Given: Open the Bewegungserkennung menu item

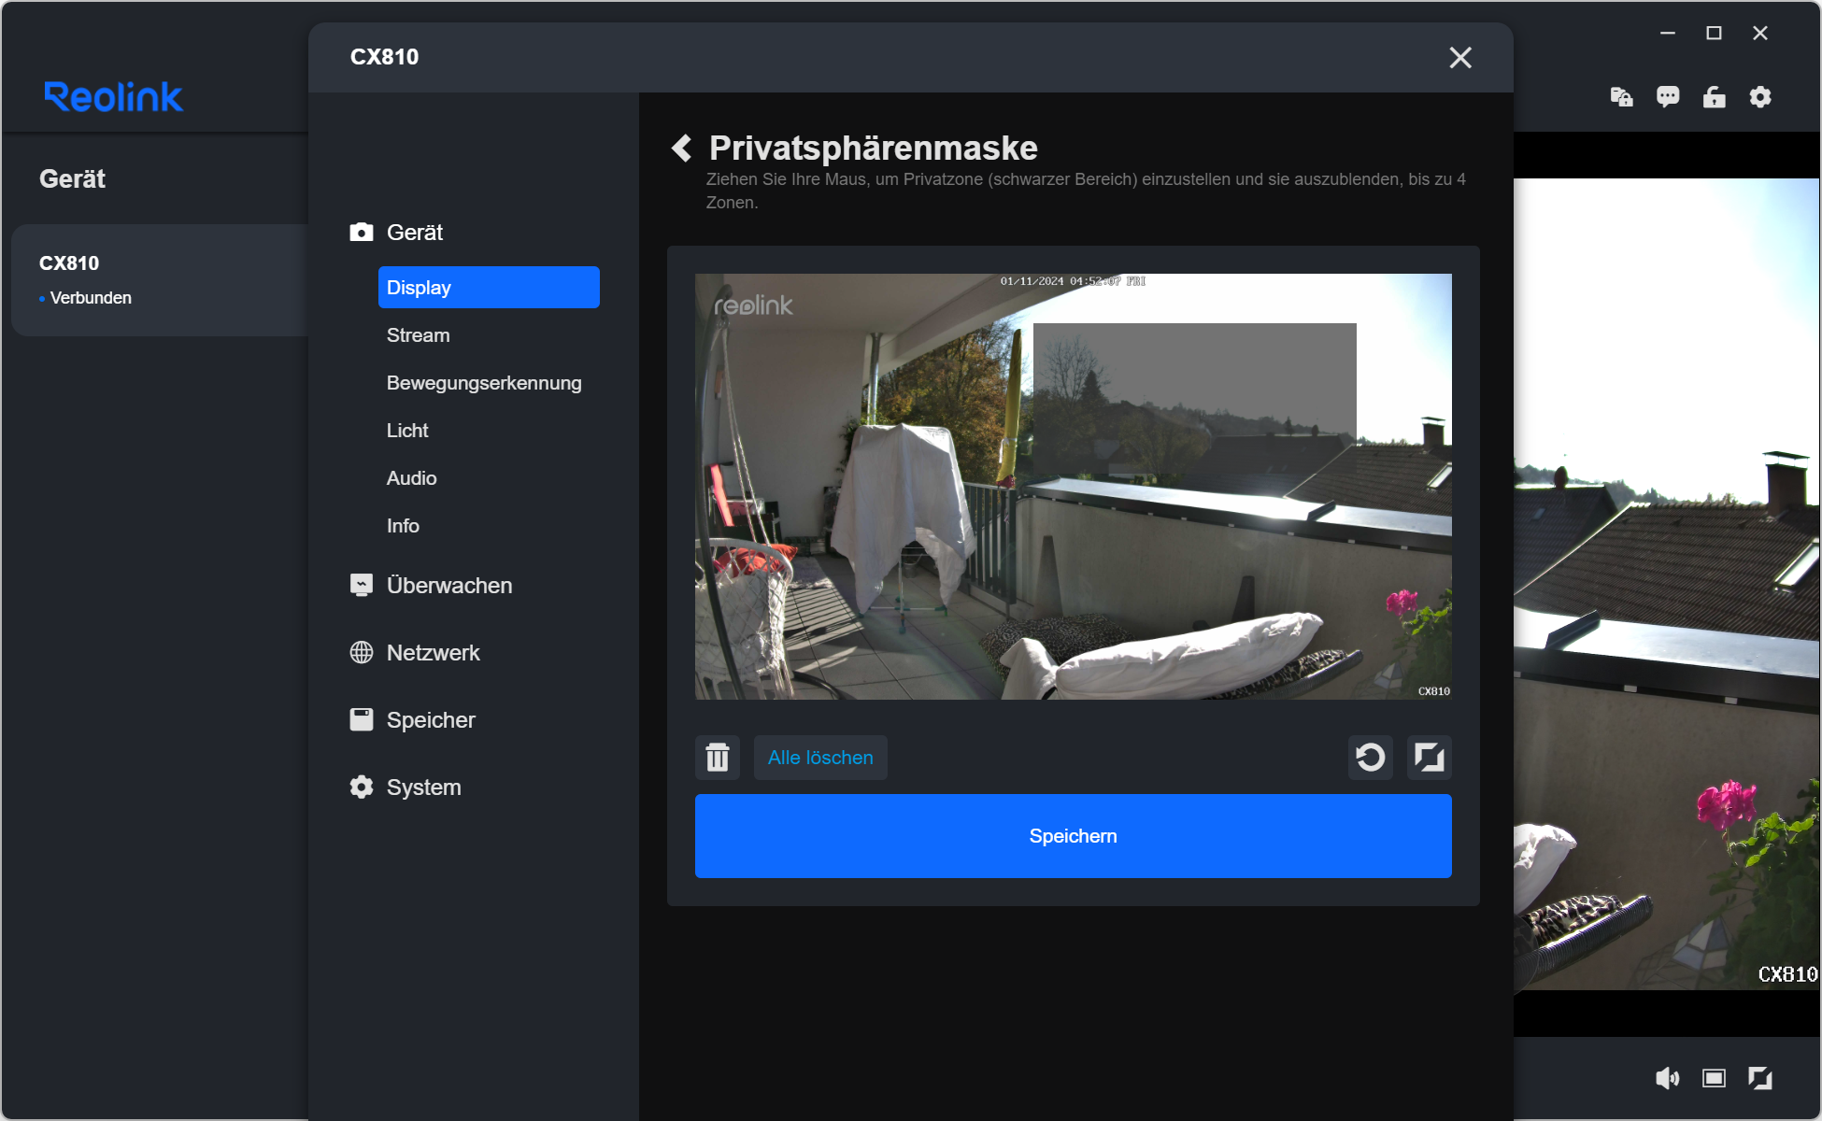Looking at the screenshot, I should point(483,383).
